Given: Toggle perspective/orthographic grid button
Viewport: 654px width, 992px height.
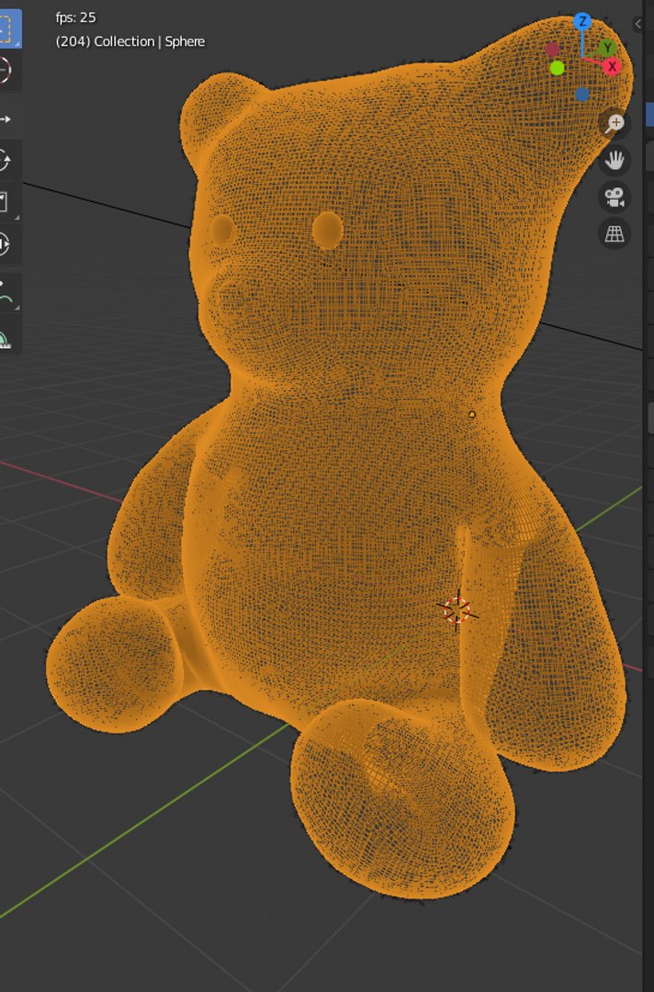Looking at the screenshot, I should 615,233.
